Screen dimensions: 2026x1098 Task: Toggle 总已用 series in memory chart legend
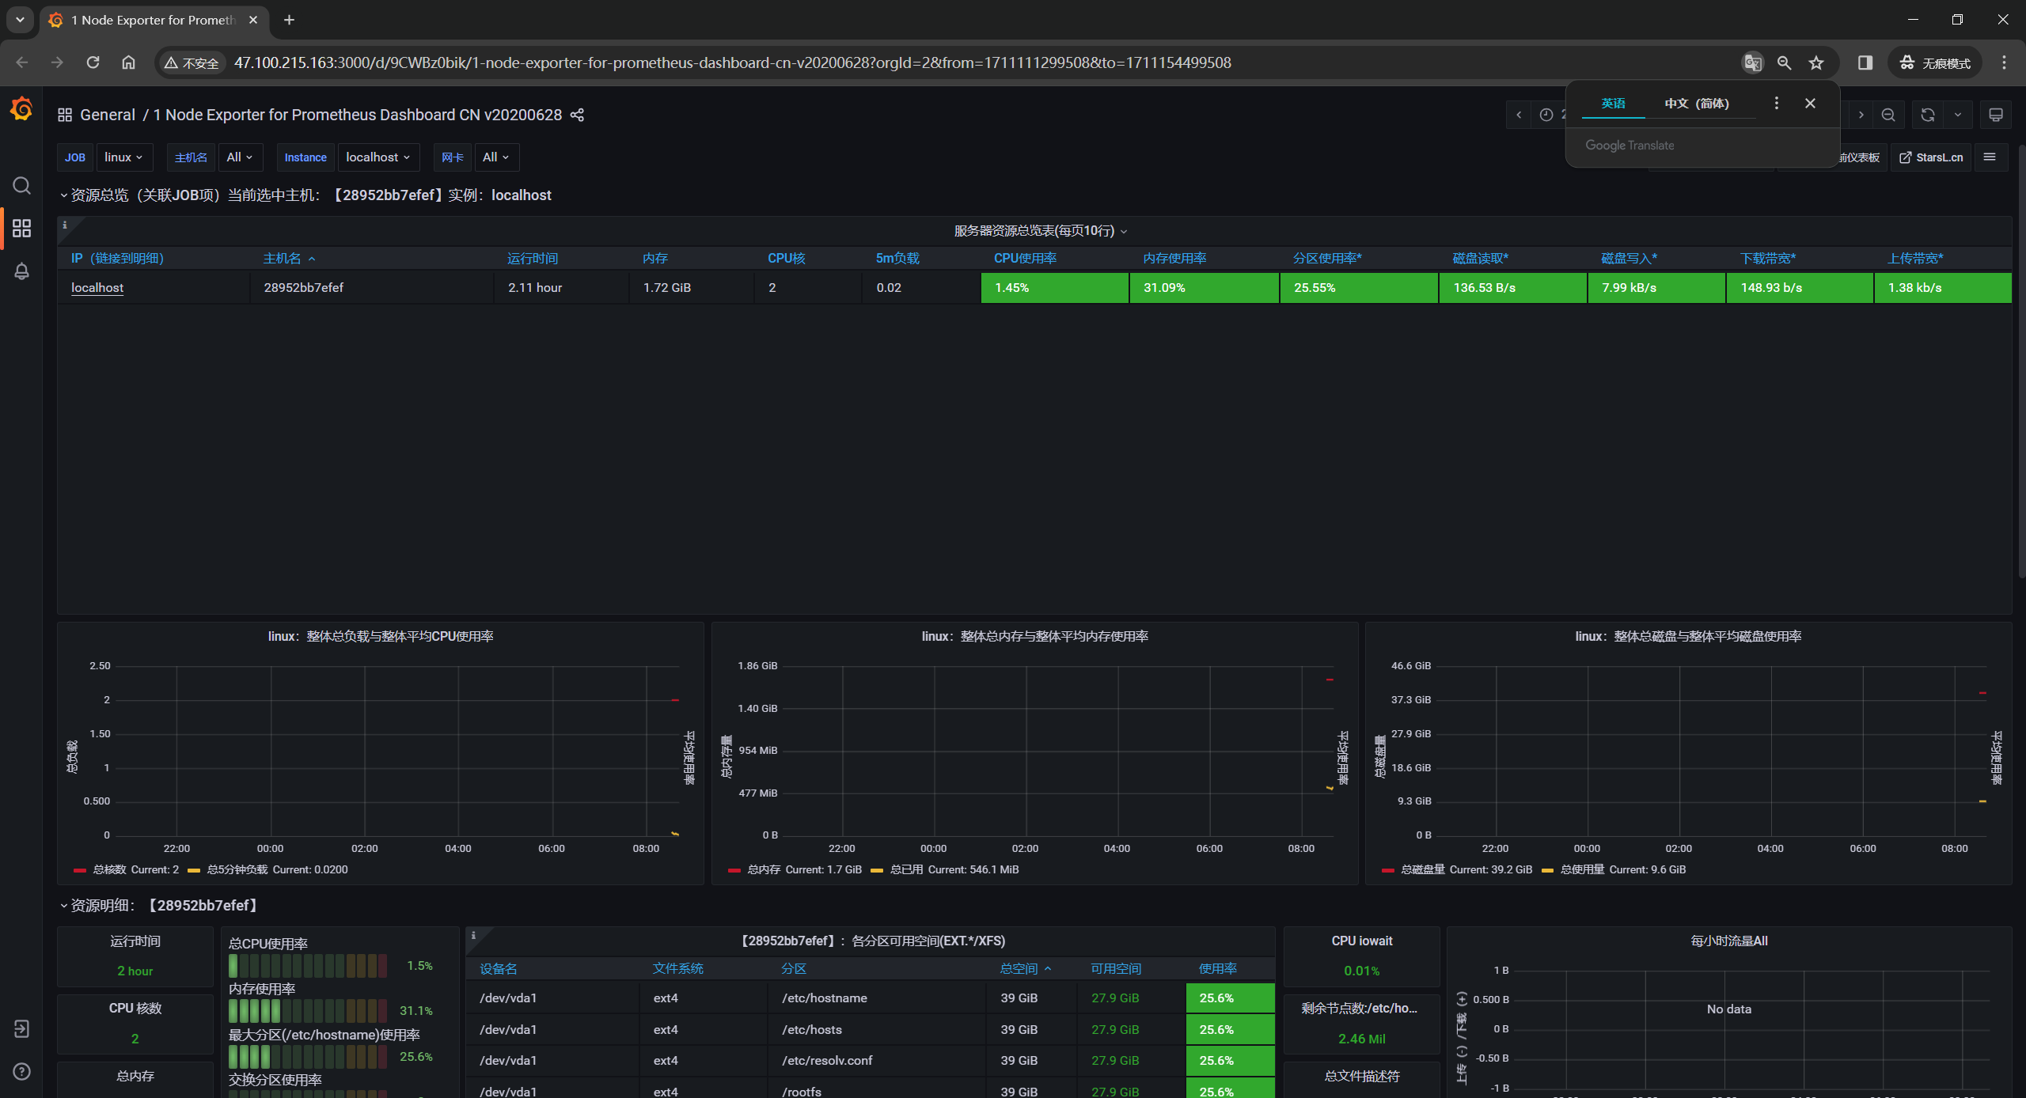[906, 869]
